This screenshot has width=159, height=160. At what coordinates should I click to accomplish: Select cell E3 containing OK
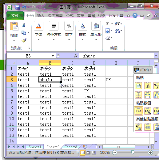tap(116, 80)
